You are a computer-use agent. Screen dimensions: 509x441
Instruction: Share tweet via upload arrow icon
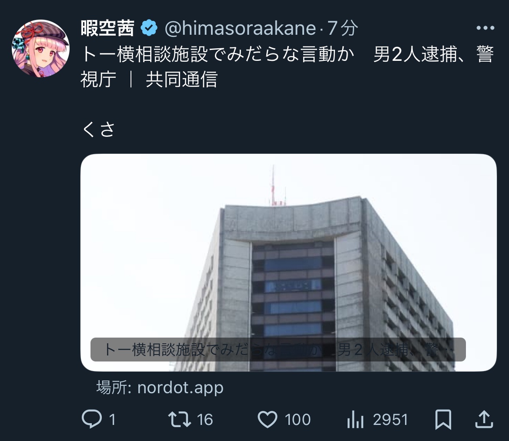484,419
